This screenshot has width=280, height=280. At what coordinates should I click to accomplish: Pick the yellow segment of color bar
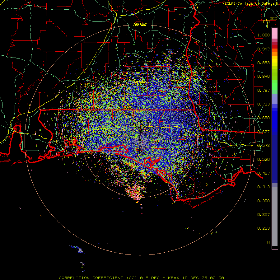[x=275, y=61]
